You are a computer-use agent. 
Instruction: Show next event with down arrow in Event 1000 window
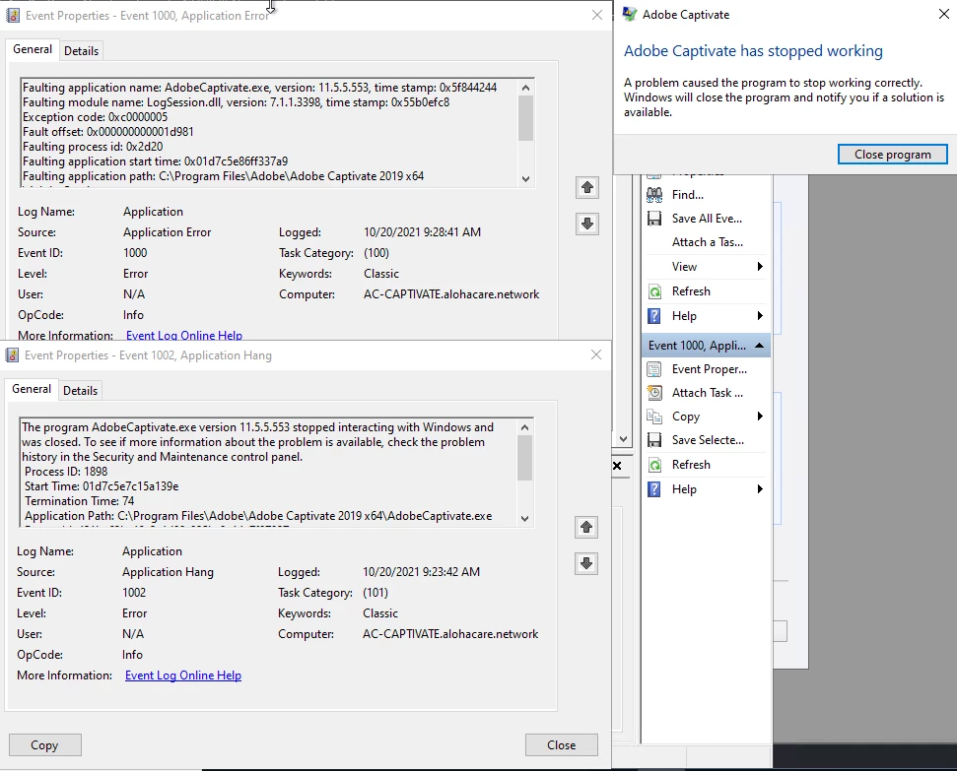pyautogui.click(x=587, y=224)
